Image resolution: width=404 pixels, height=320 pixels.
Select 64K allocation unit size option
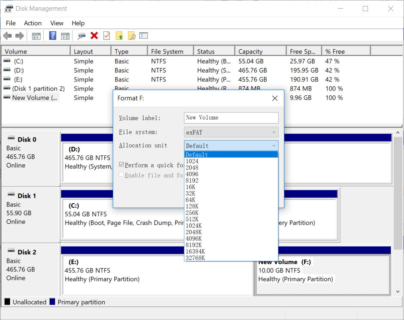[190, 200]
